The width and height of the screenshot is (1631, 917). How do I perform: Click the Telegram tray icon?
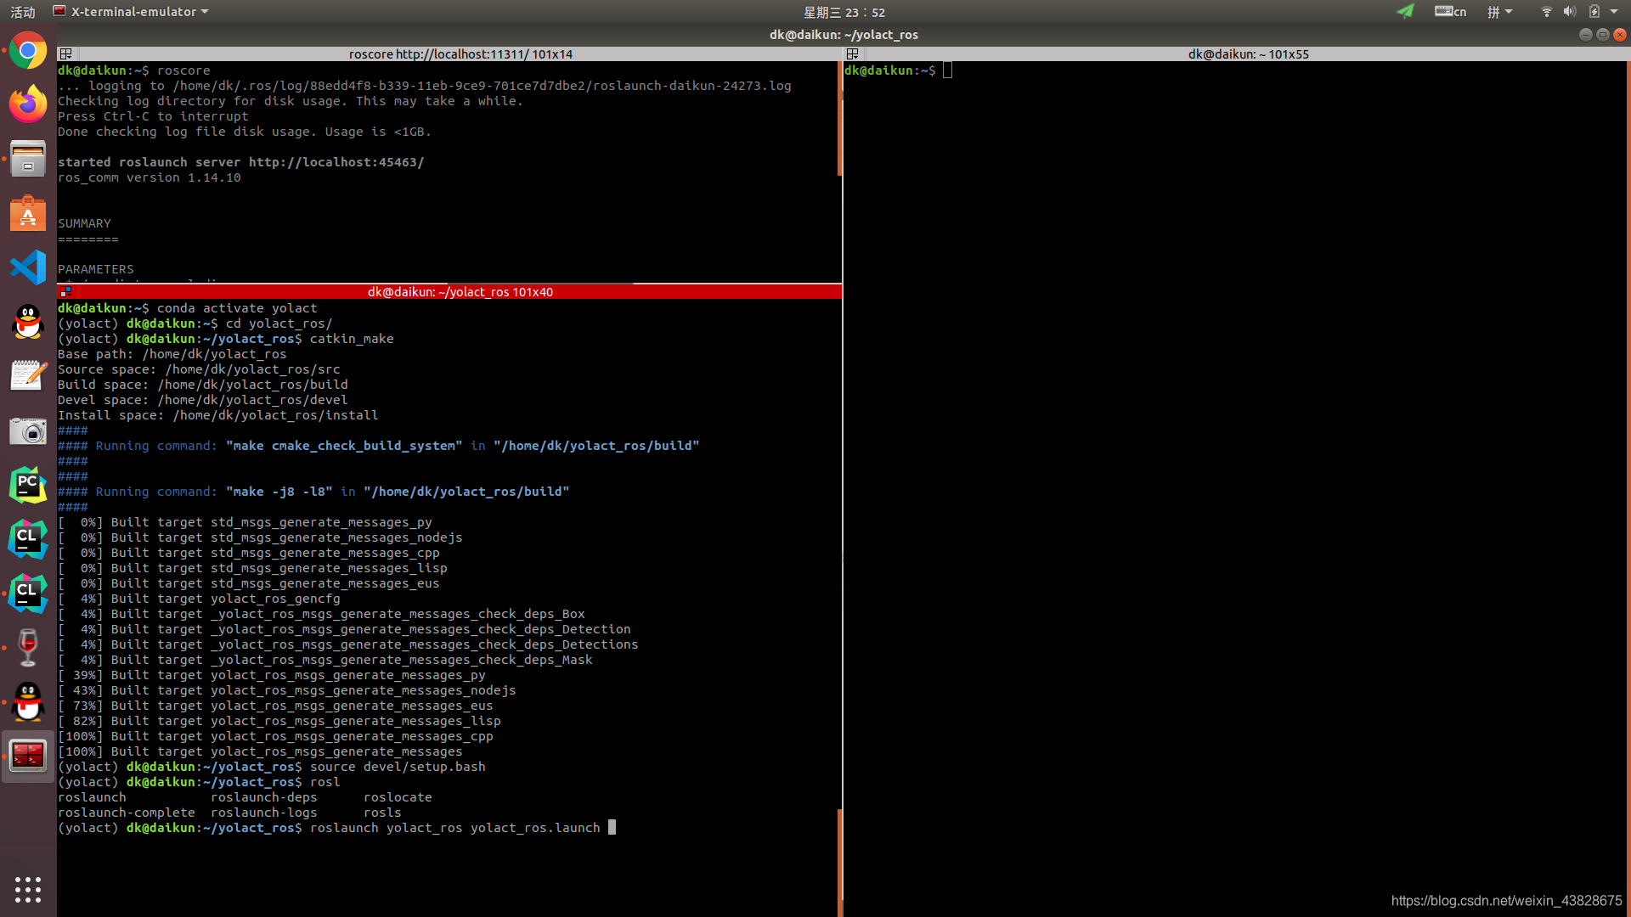pos(1405,12)
